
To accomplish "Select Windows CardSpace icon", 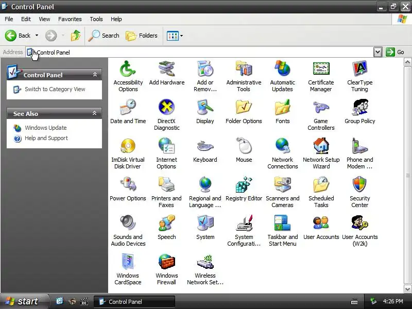I will click(128, 262).
